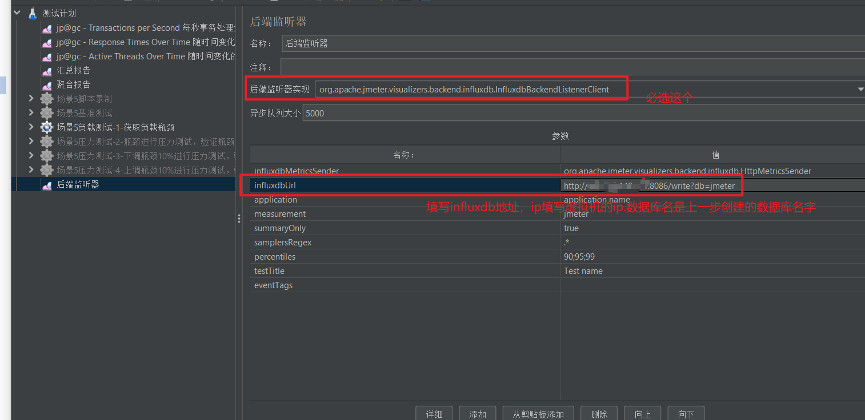Viewport: 865px width, 420px height.
Task: Select the influxdbUrl parameter name cell
Action: click(405, 185)
